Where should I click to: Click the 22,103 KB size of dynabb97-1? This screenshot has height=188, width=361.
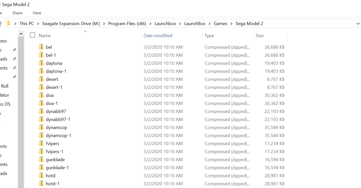[x=274, y=119]
